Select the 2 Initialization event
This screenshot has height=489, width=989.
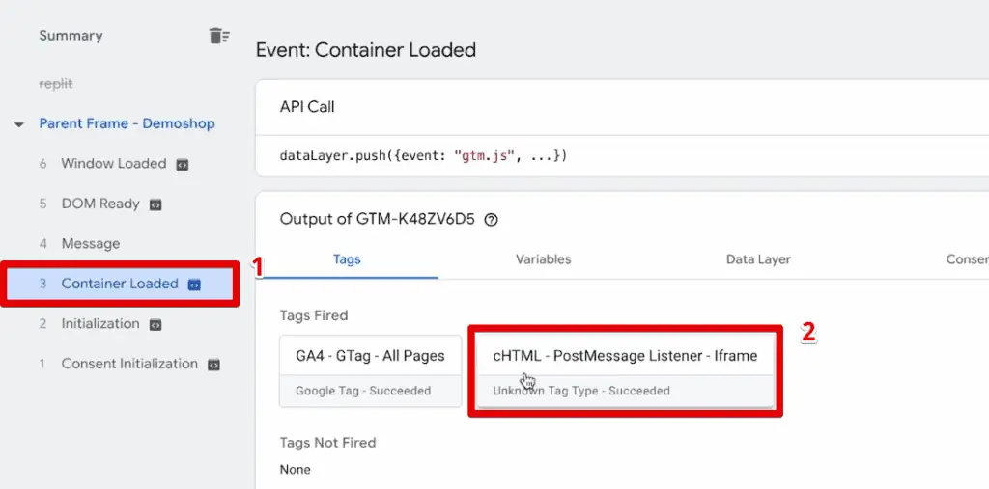click(100, 324)
